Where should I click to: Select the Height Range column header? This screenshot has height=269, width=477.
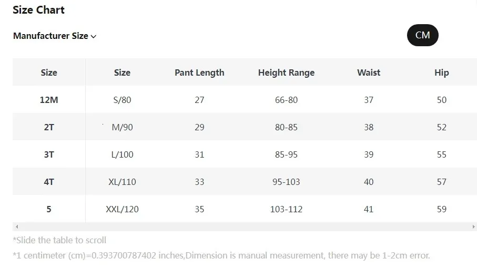[286, 73]
